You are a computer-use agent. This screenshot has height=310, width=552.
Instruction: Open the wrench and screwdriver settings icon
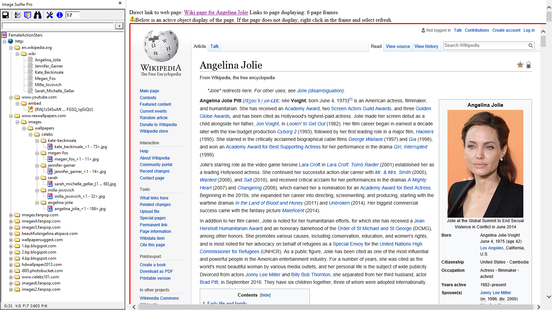(x=50, y=15)
